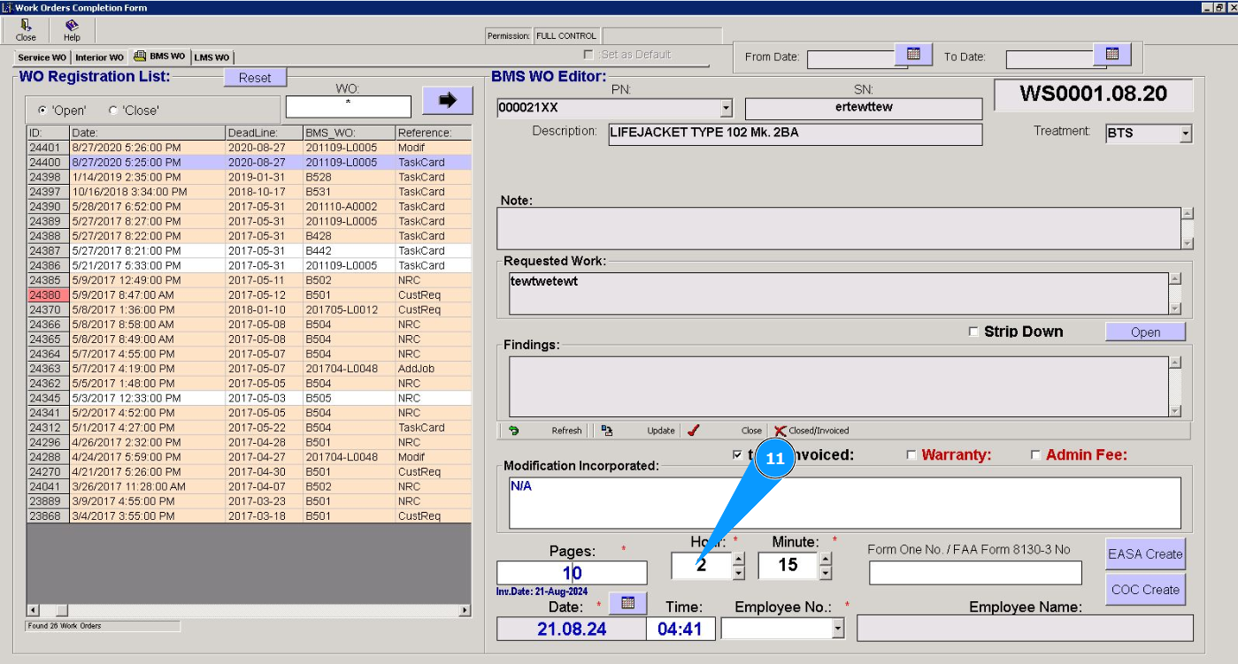Switch to the Service WO tab
Image resolution: width=1238 pixels, height=664 pixels.
[x=42, y=57]
